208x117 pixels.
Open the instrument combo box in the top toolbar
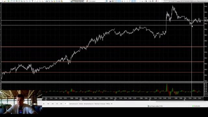pos(97,1)
